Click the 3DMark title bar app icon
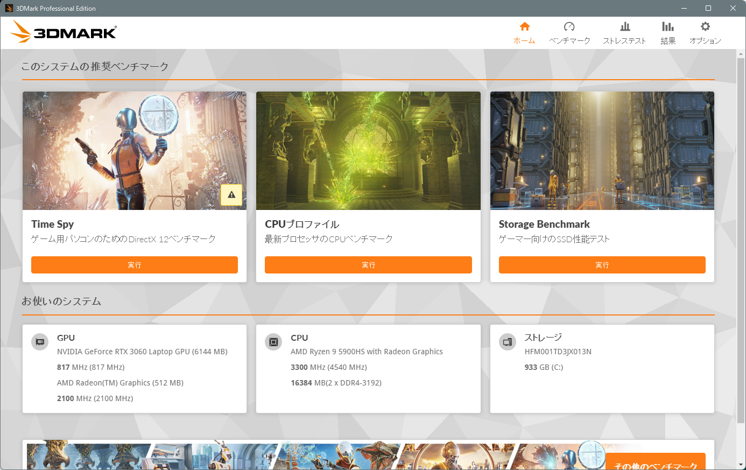Screen dimensions: 746x470 9,8
